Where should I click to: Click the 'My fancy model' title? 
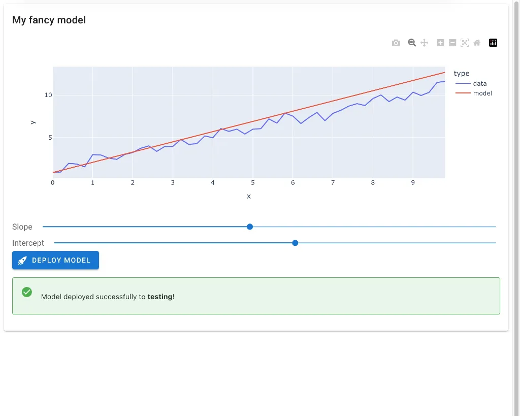49,20
